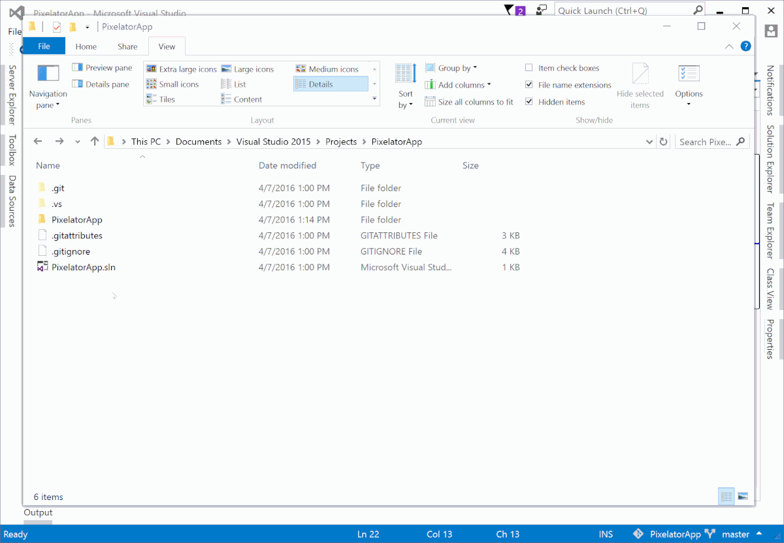The height and width of the screenshot is (543, 784).
Task: Open Customize Quick Access Toolbar arrow
Action: [87, 27]
